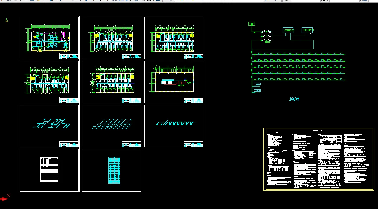378x209 pixels.
Task: Select the equipment room plan with red piping
Action: click(x=174, y=82)
